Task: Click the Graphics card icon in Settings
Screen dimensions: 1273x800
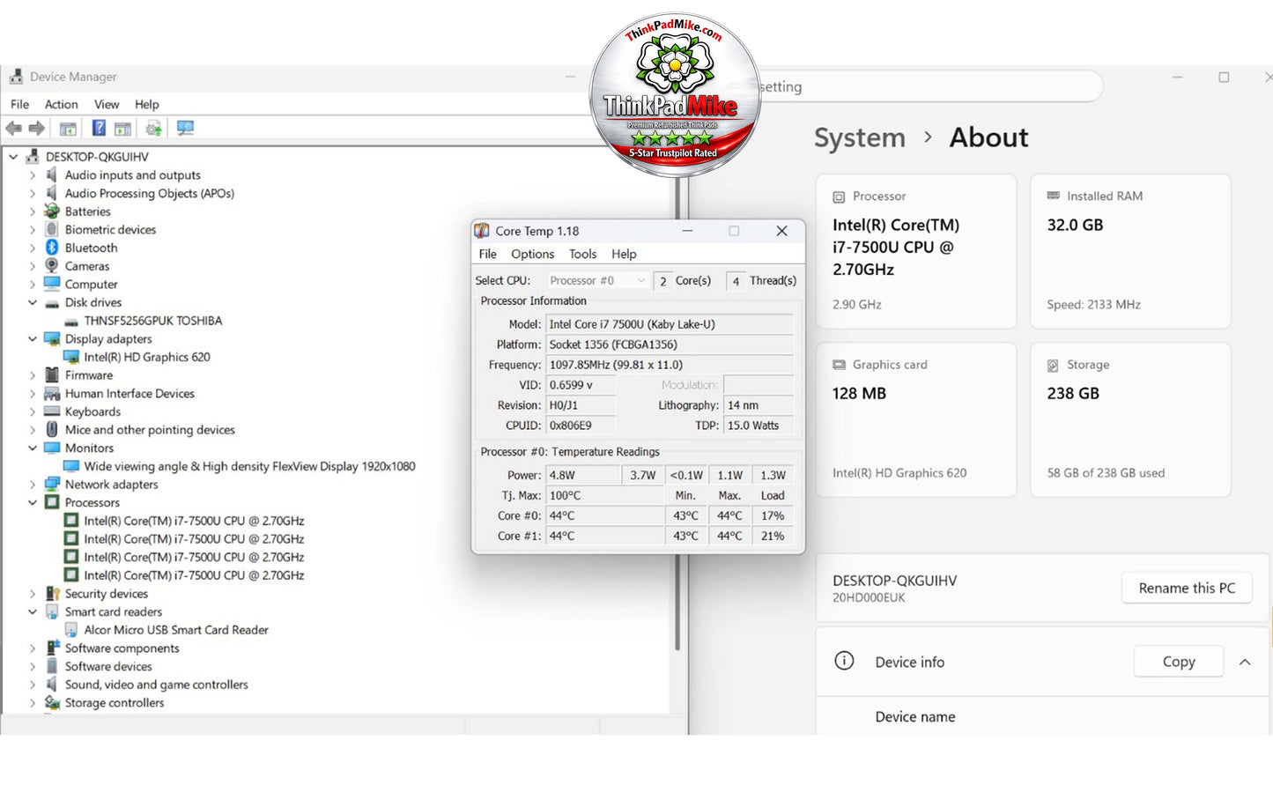Action: click(x=839, y=365)
